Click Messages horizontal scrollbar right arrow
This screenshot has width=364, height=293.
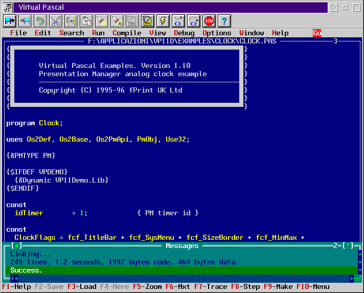tap(352, 278)
